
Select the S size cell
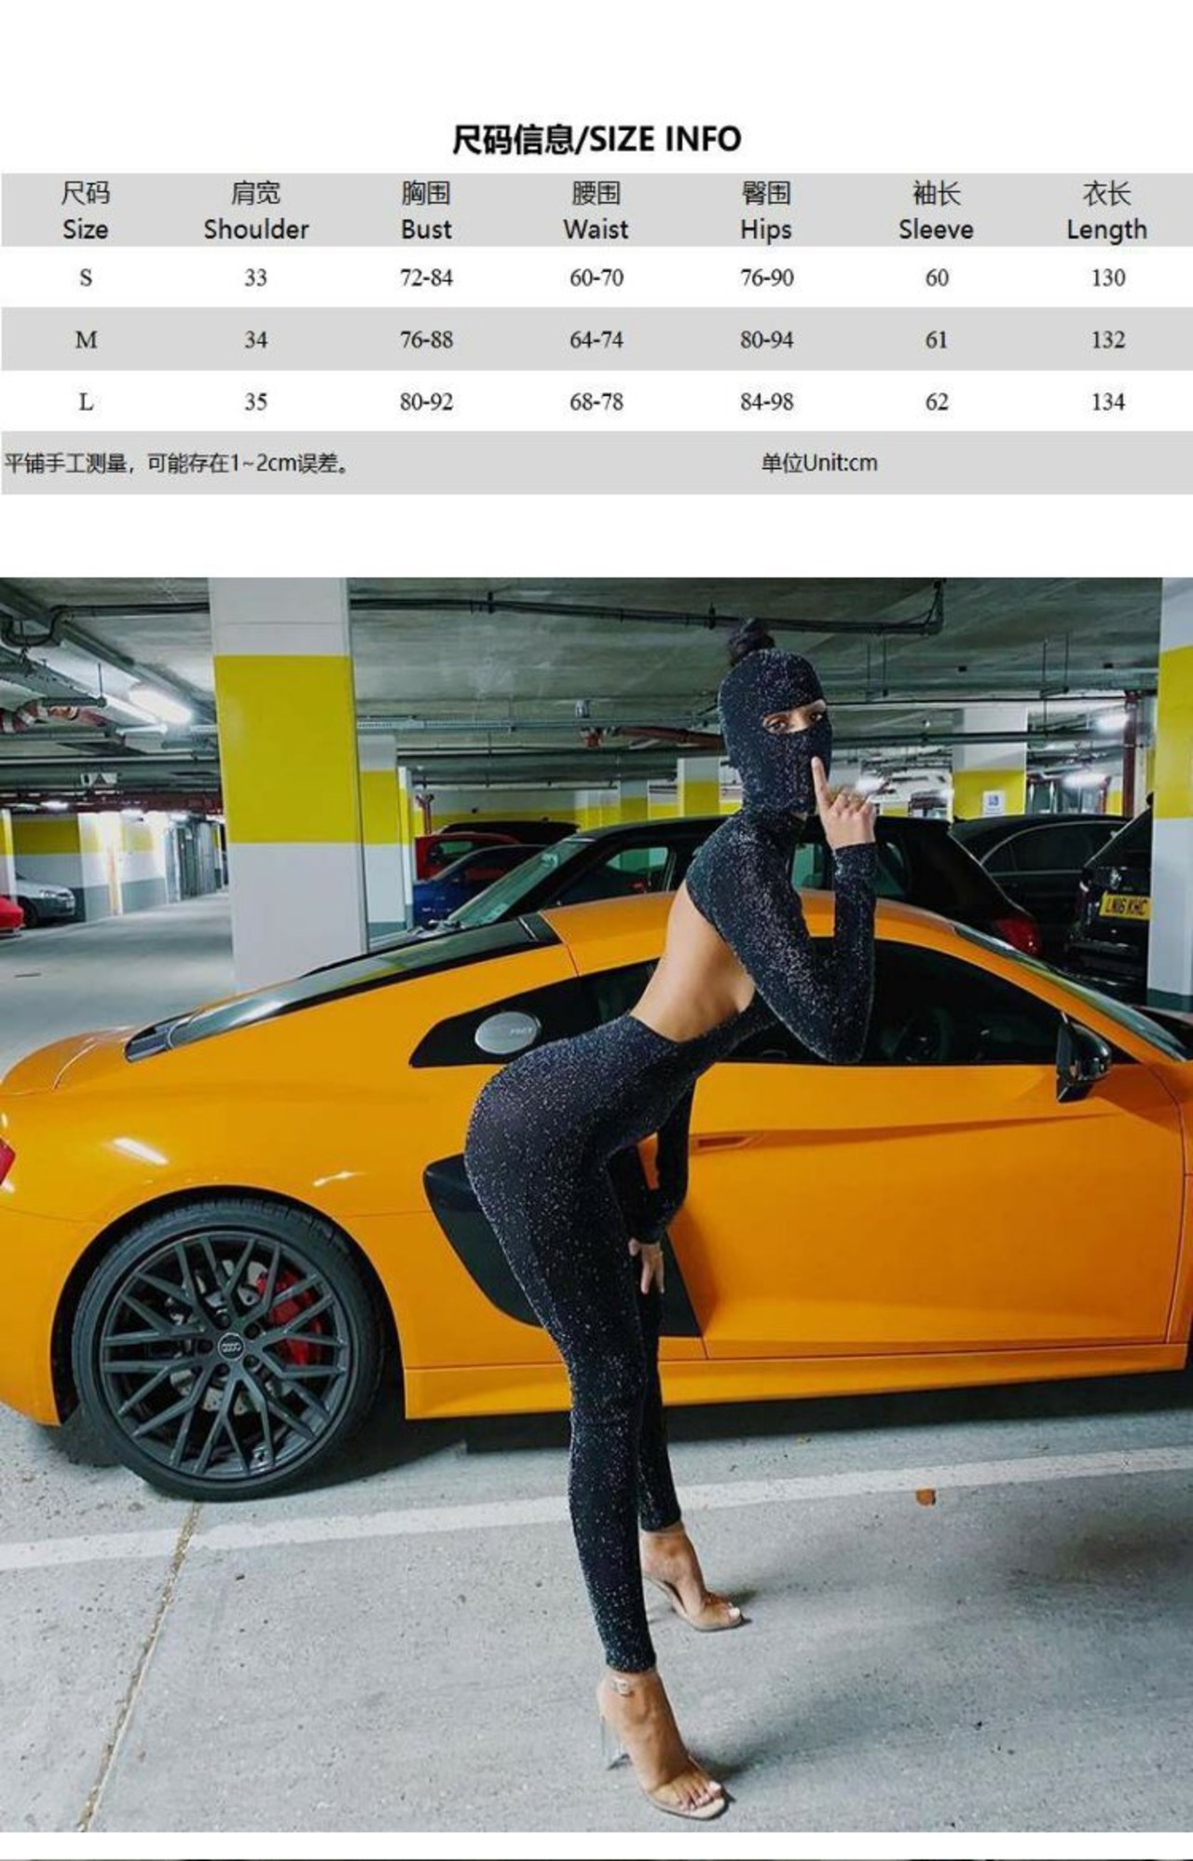(x=86, y=278)
